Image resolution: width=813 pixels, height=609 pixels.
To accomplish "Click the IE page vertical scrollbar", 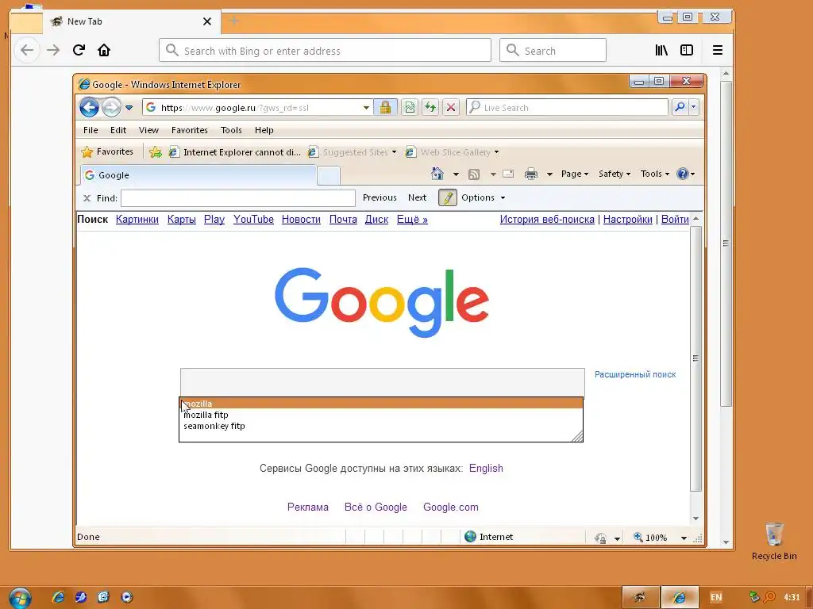I will click(695, 358).
